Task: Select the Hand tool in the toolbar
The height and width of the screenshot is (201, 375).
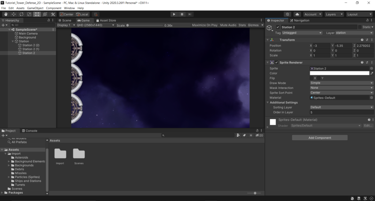Action: [x=5, y=14]
